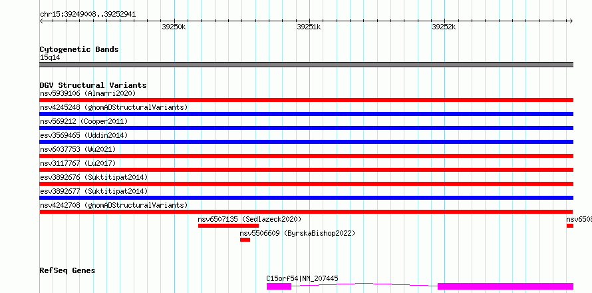Click the esv3892676 (Suktitipat2014) label

94,177
